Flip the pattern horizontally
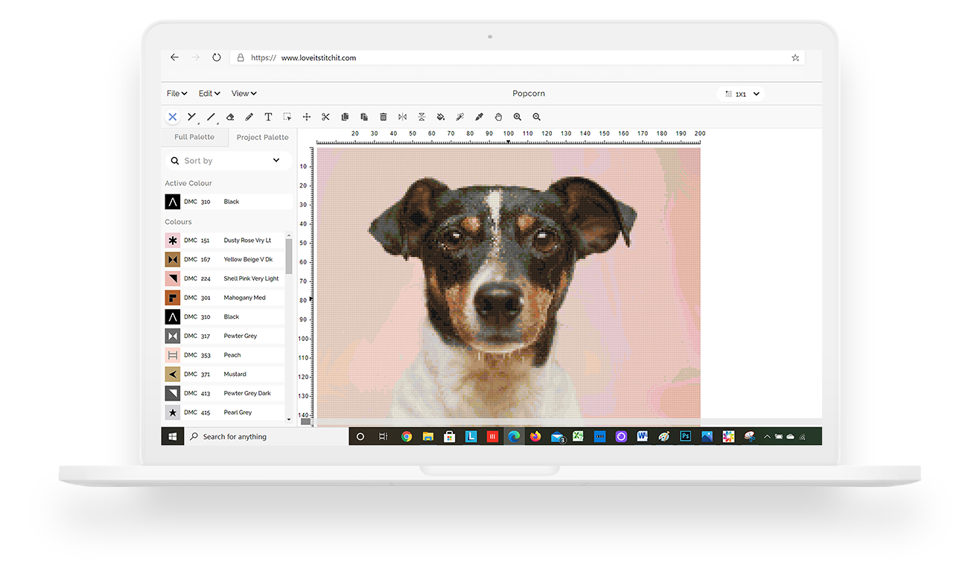This screenshot has height=580, width=980. [x=402, y=117]
